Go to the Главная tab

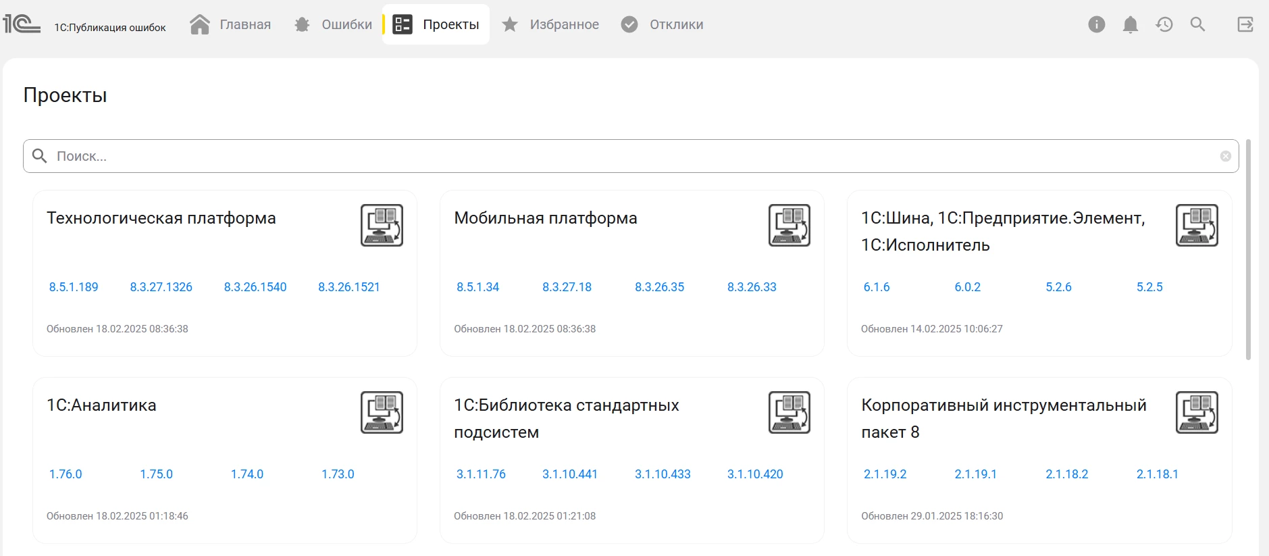point(231,25)
